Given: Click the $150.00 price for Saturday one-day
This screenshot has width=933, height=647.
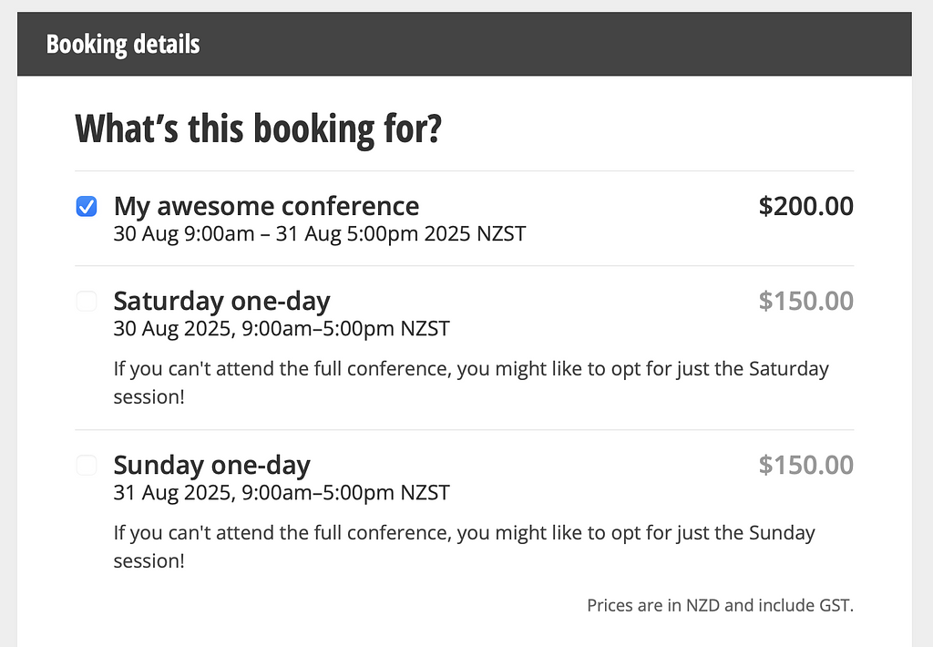Looking at the screenshot, I should (805, 301).
